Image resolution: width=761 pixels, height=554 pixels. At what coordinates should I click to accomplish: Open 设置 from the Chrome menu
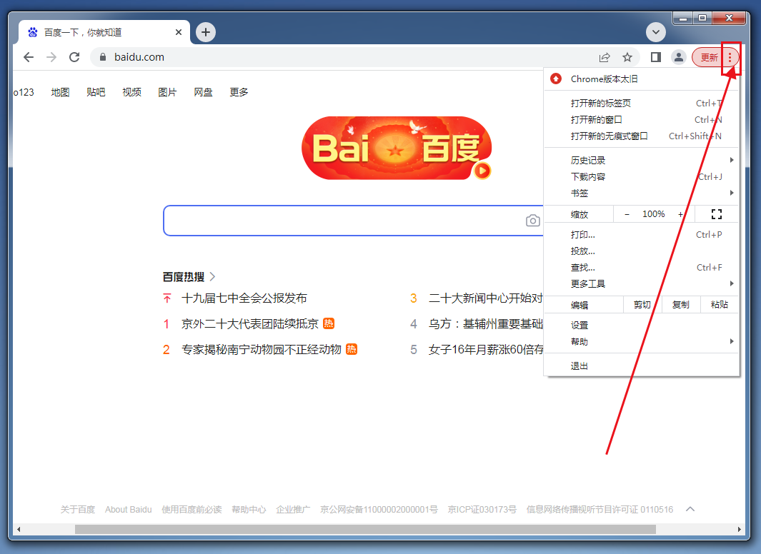(x=641, y=326)
